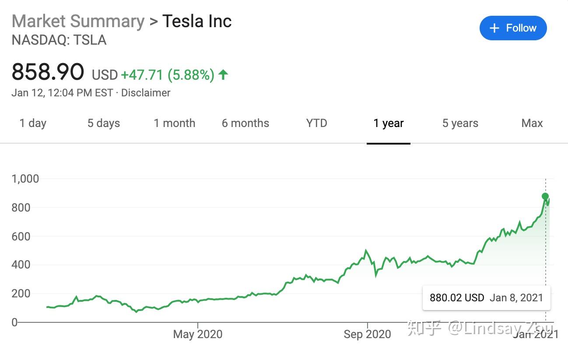Show the Max time range
The image size is (568, 353).
pyautogui.click(x=532, y=123)
